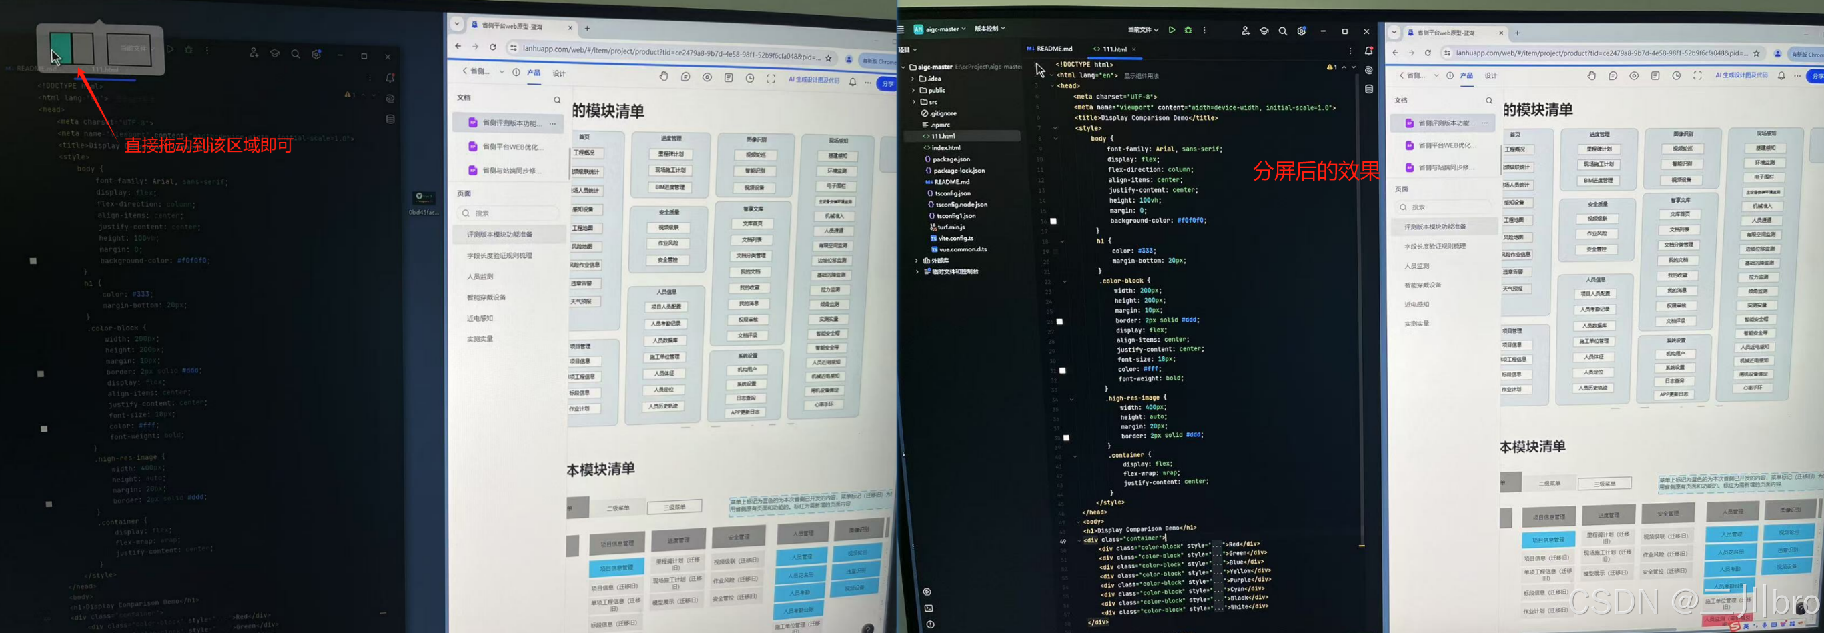Open the Database tool window icon in right IDE
1824x633 pixels.
click(1369, 89)
